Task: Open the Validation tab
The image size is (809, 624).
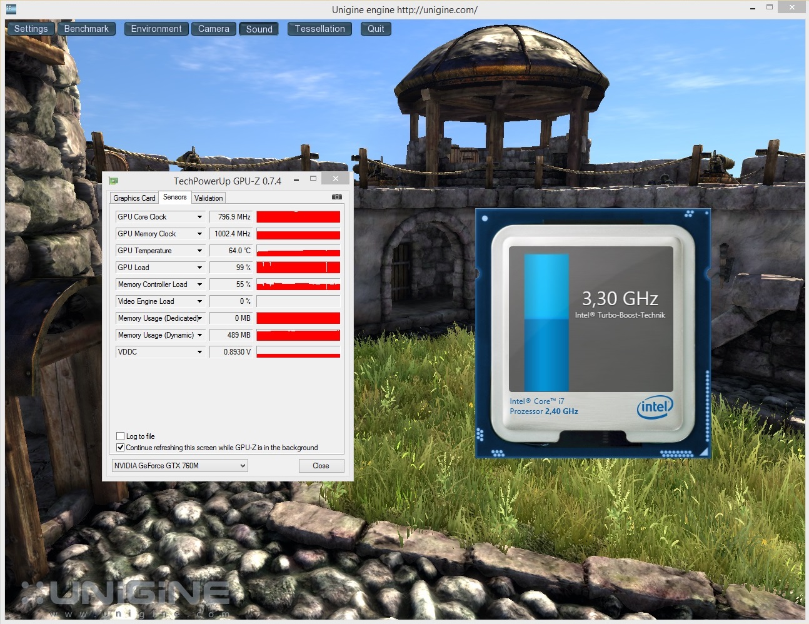Action: click(208, 198)
